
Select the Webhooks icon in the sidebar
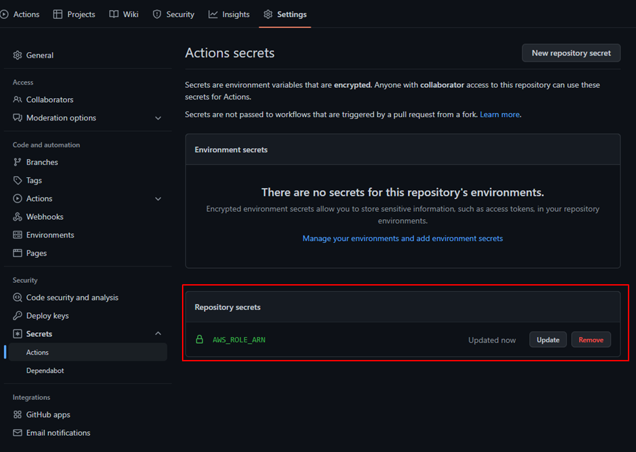click(x=16, y=217)
